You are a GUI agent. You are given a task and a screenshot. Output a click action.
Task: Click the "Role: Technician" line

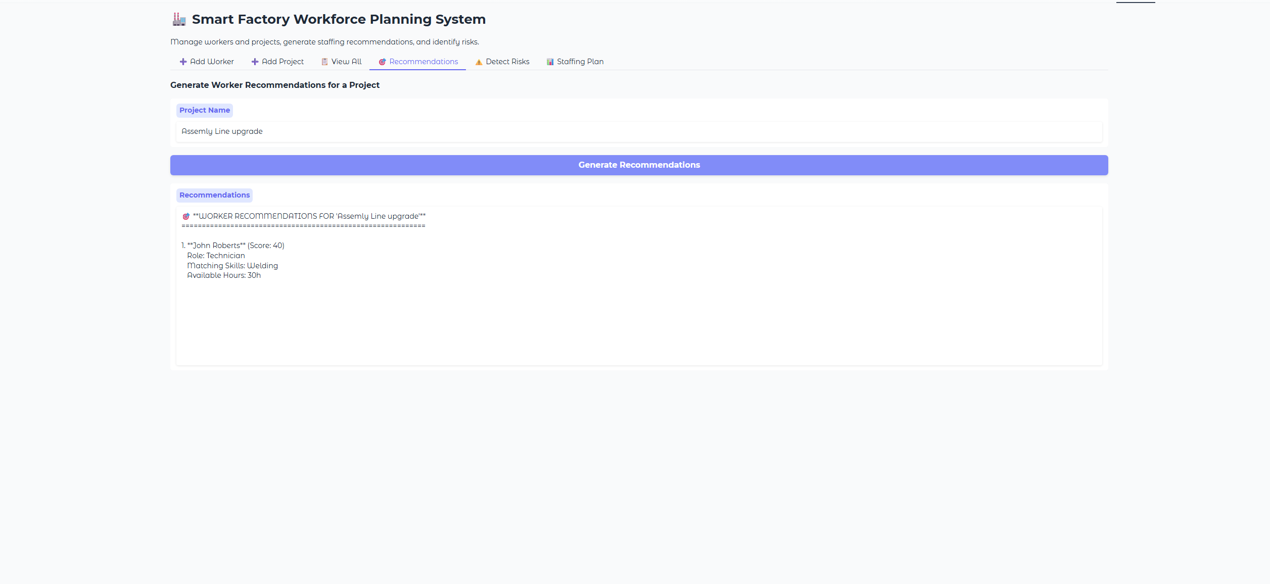pyautogui.click(x=216, y=256)
